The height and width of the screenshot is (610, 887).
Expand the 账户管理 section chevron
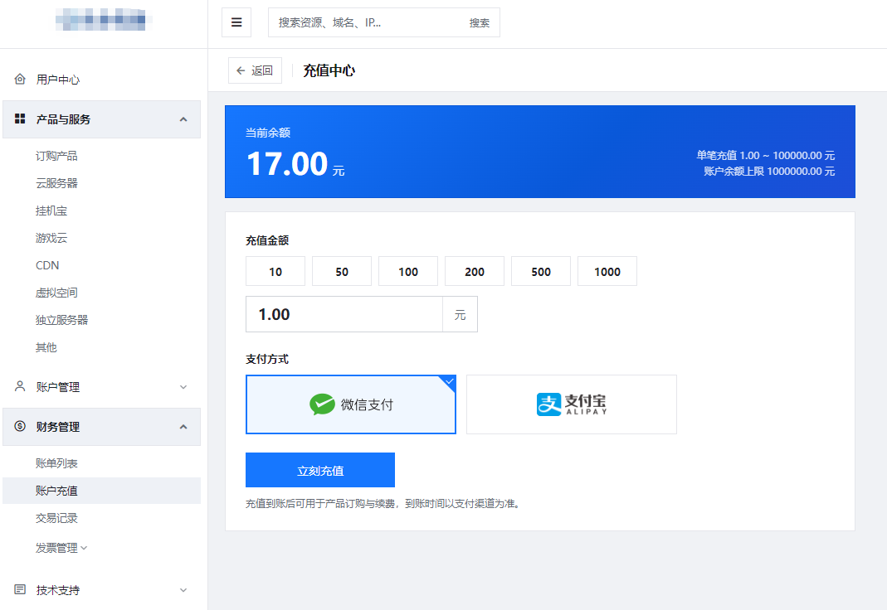(183, 387)
